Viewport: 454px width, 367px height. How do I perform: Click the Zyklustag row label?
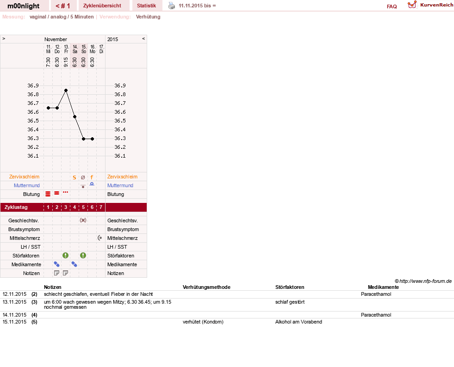click(x=16, y=207)
